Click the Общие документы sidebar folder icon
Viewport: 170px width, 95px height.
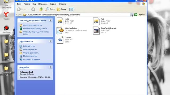[x=21, y=53]
